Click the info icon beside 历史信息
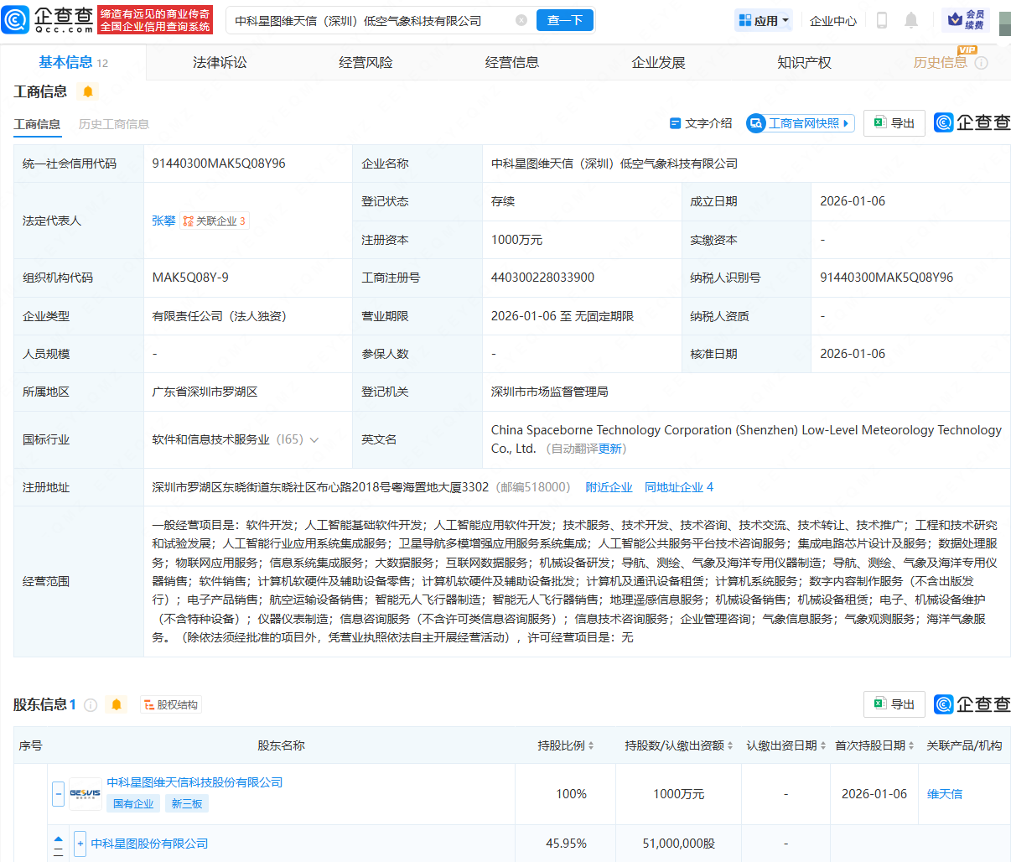The image size is (1011, 862). pos(982,63)
